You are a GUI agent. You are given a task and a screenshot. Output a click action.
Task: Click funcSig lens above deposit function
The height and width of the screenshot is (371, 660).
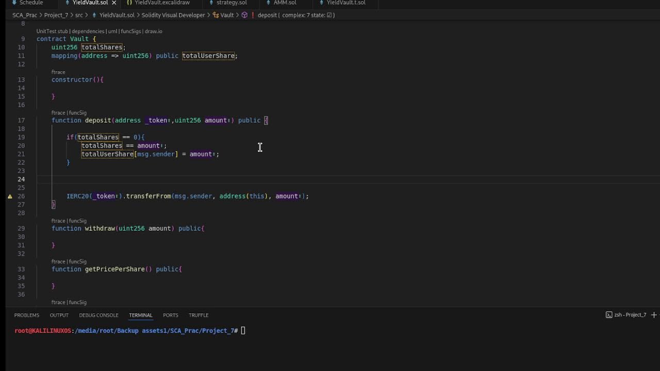[78, 113]
